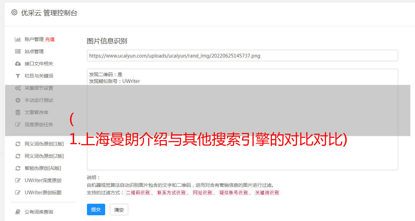Click the refresh icon for 同义词伪原创[1版]

coord(18,144)
